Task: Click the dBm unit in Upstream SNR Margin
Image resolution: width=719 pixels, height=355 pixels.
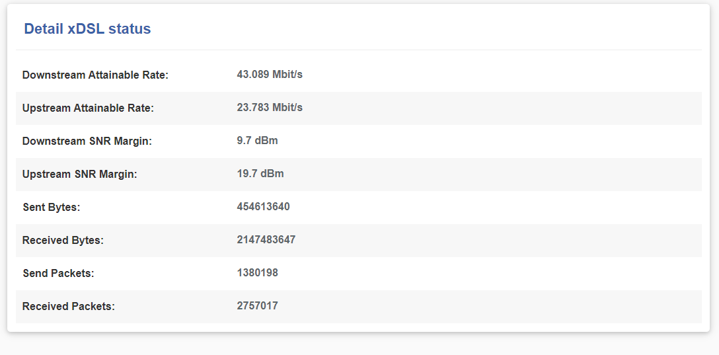Action: pyautogui.click(x=272, y=174)
